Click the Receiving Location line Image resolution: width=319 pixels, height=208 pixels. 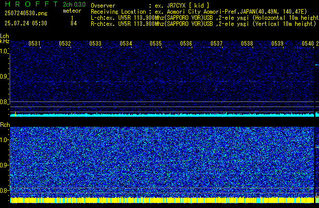coord(199,12)
